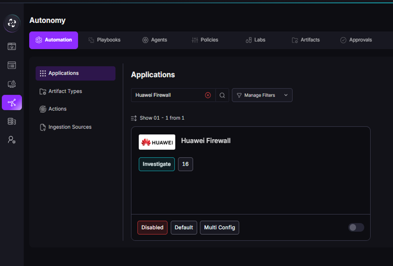Viewport: 393px width, 266px height.
Task: Open the user settings icon in sidebar
Action: click(12, 140)
